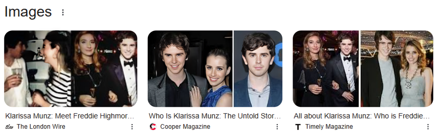
Task: Open 'Klarissa Munz: Meet Freddie Highmor...' title
Action: click(70, 116)
